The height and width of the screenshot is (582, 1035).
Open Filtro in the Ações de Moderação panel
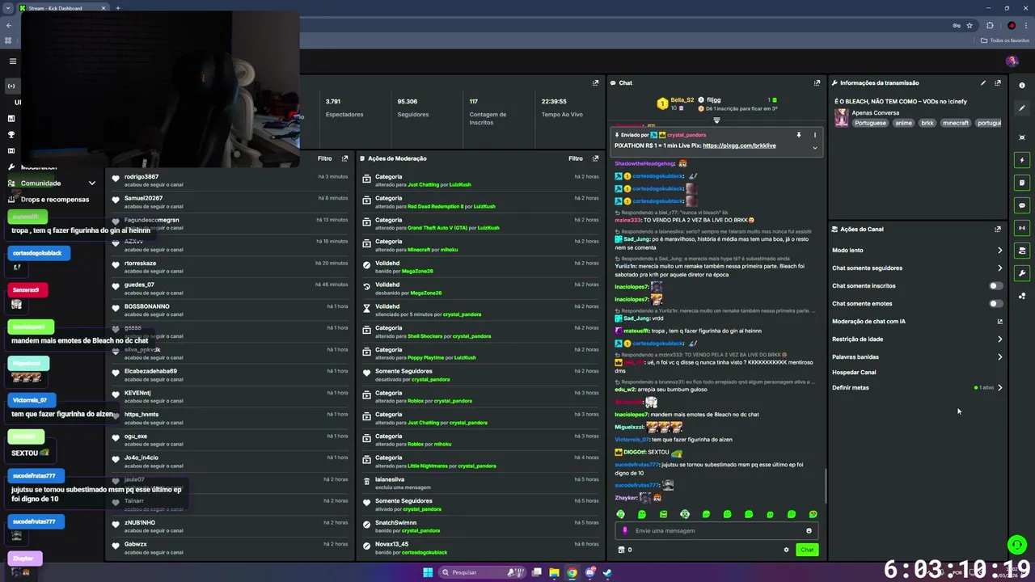(x=576, y=158)
